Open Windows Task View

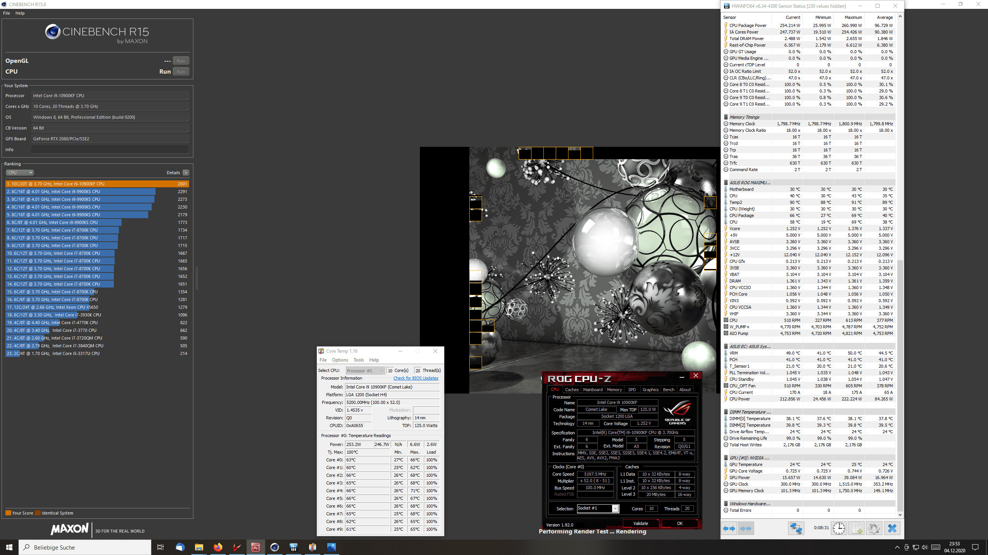[x=161, y=547]
